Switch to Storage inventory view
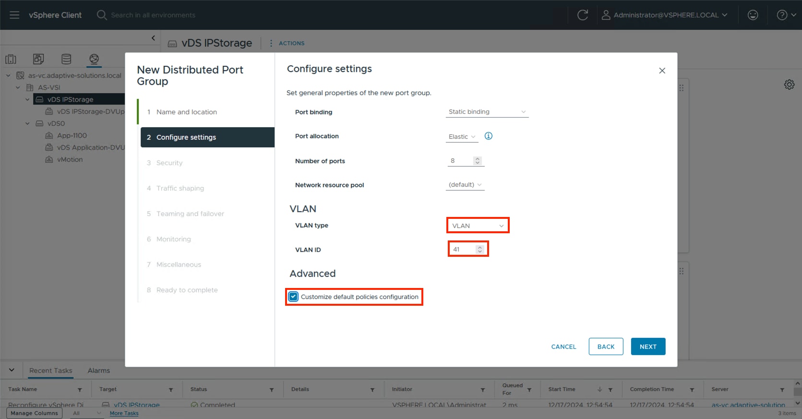 66,59
